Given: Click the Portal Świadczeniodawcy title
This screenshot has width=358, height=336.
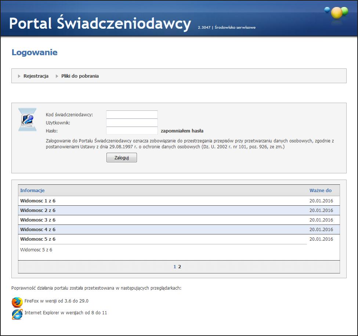Looking at the screenshot, I should [x=100, y=23].
